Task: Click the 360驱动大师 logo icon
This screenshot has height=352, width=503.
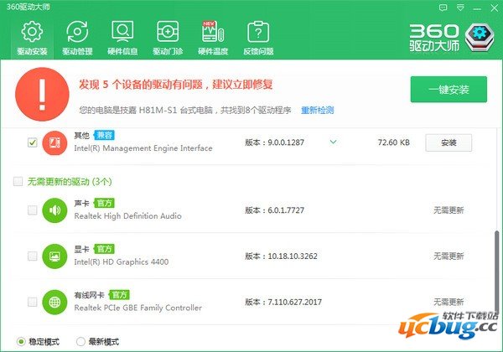Action: (x=480, y=37)
